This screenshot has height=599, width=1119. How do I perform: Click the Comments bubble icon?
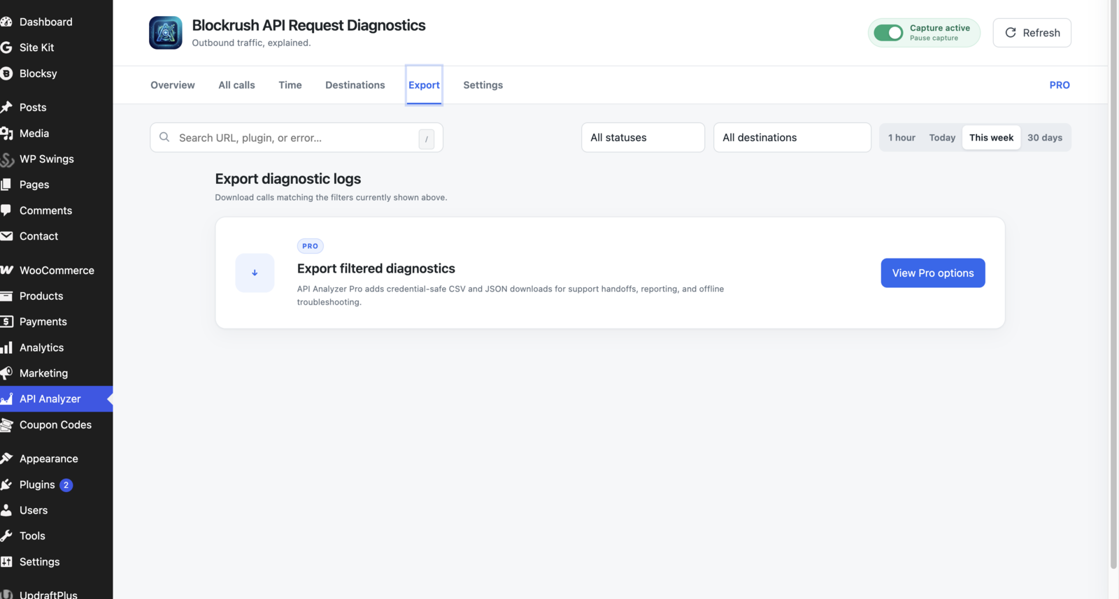click(x=6, y=210)
